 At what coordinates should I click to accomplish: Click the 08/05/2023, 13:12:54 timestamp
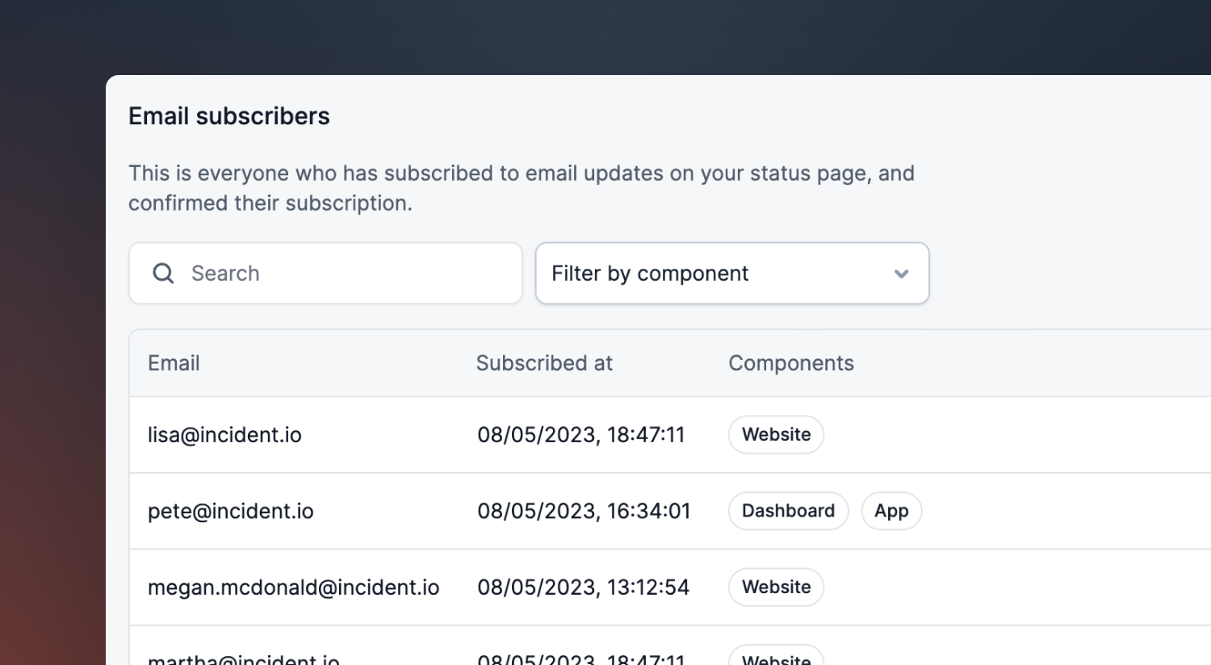coord(583,588)
